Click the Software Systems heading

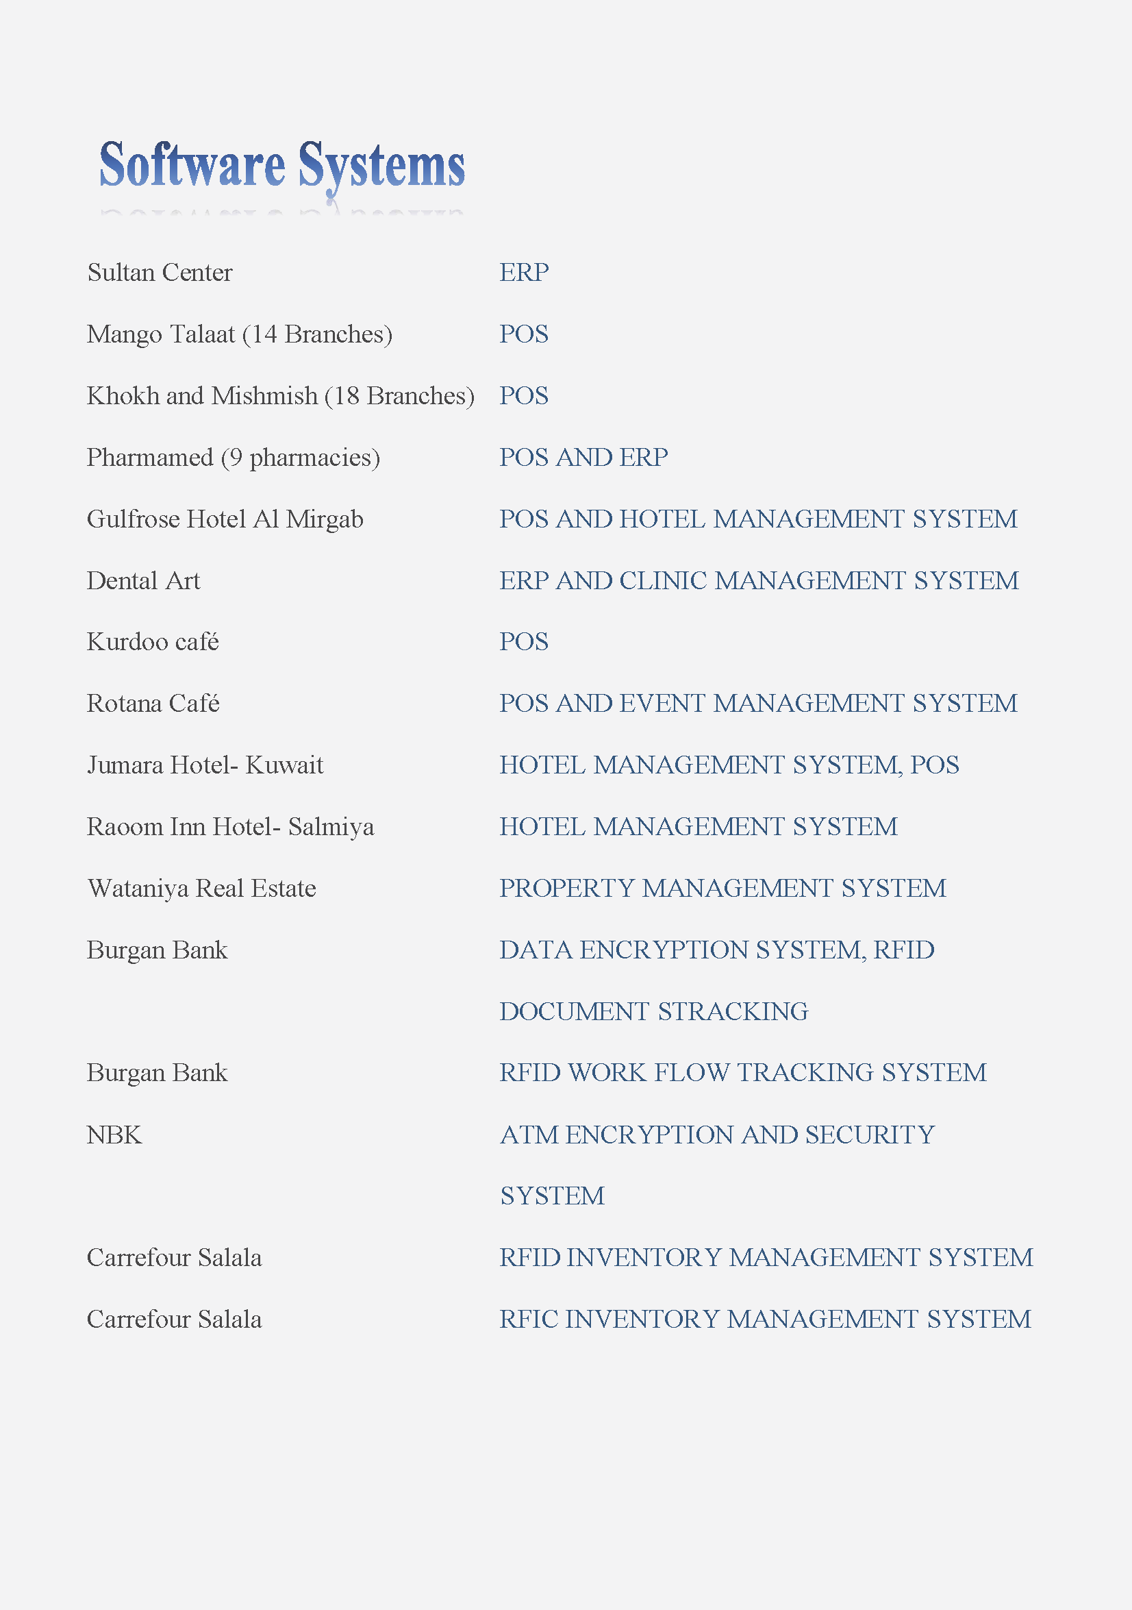pos(281,166)
